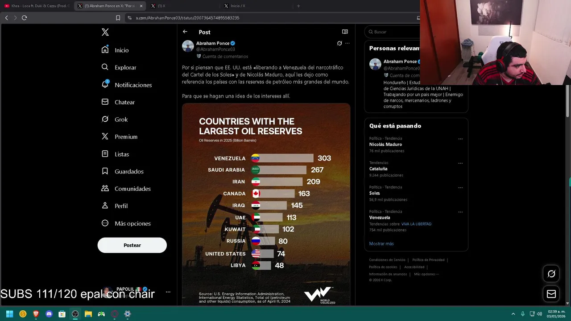The image size is (571, 321).
Task: Open Abraham Ponce name link on post
Action: tap(213, 43)
